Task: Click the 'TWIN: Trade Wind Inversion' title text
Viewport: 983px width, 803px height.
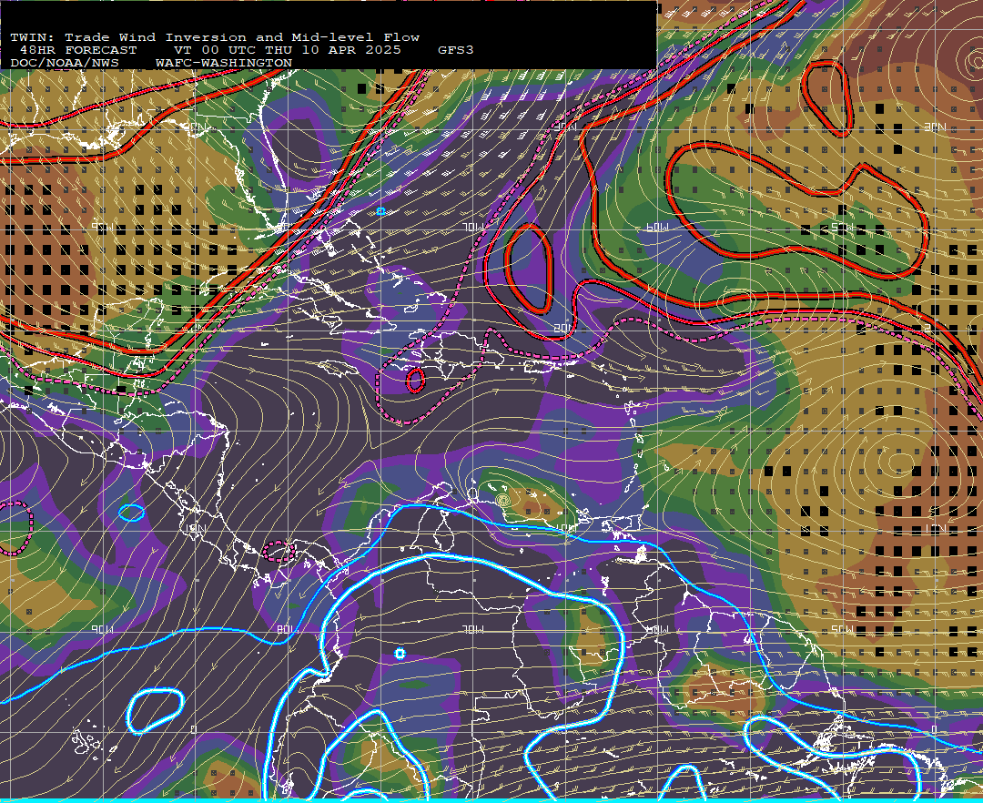Action: tap(128, 37)
